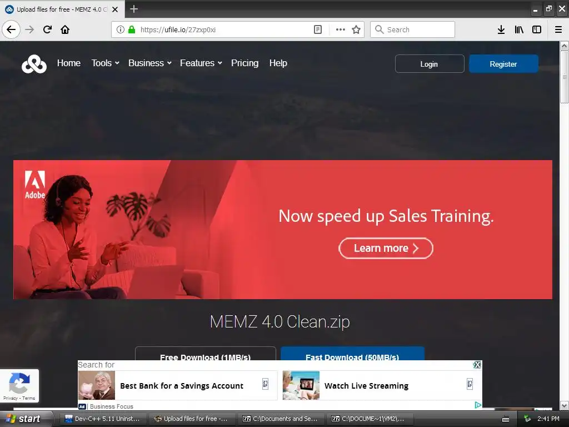Choose Fast Download (50MB/s)
569x427 pixels.
click(352, 354)
